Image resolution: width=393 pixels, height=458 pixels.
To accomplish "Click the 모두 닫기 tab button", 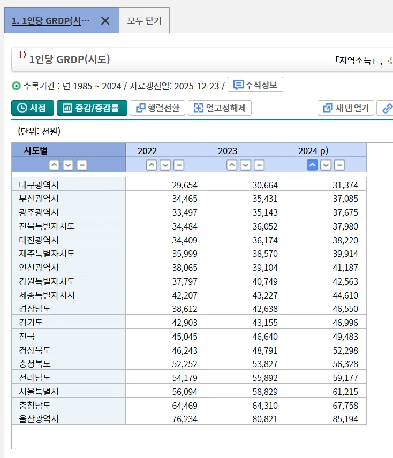I will coord(145,21).
